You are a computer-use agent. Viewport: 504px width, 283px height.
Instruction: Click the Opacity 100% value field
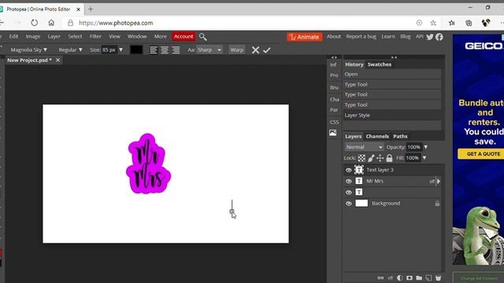[x=414, y=147]
